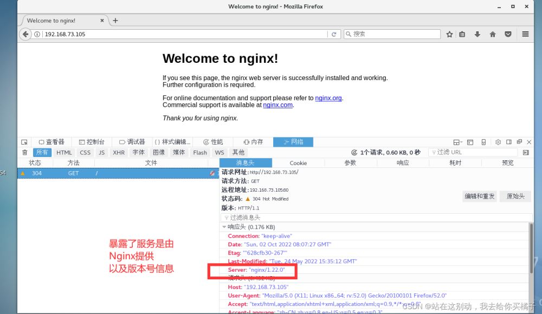Open the 消息头 headers tab
The height and width of the screenshot is (314, 542).
pos(246,163)
